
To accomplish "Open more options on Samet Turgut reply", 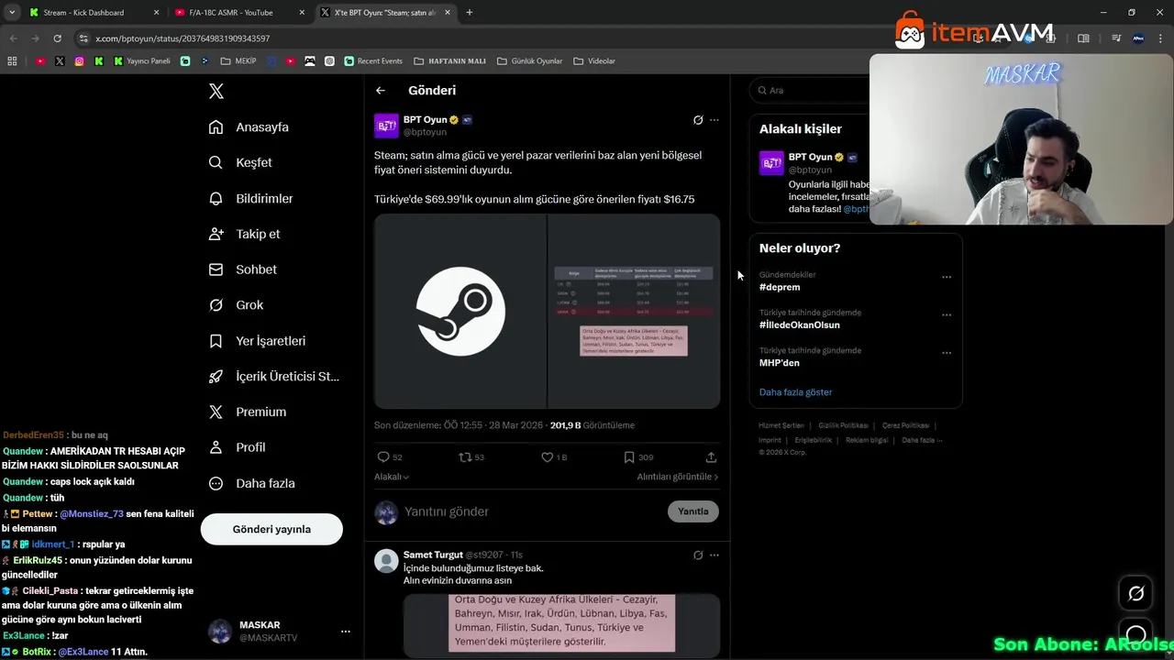I will [x=714, y=555].
